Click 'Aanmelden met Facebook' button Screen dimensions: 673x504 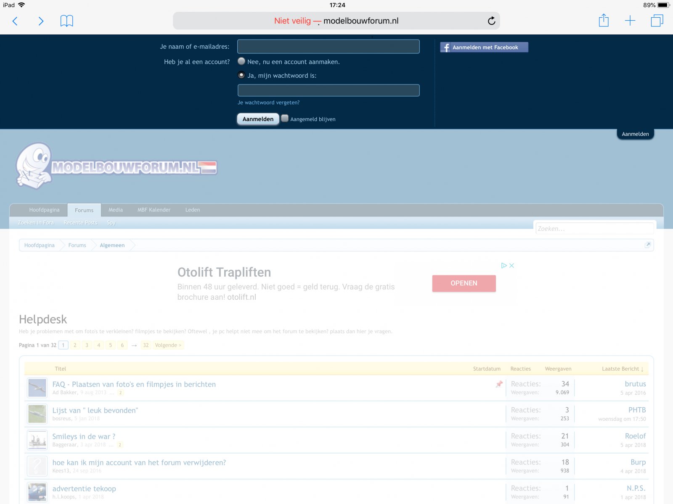pyautogui.click(x=484, y=47)
